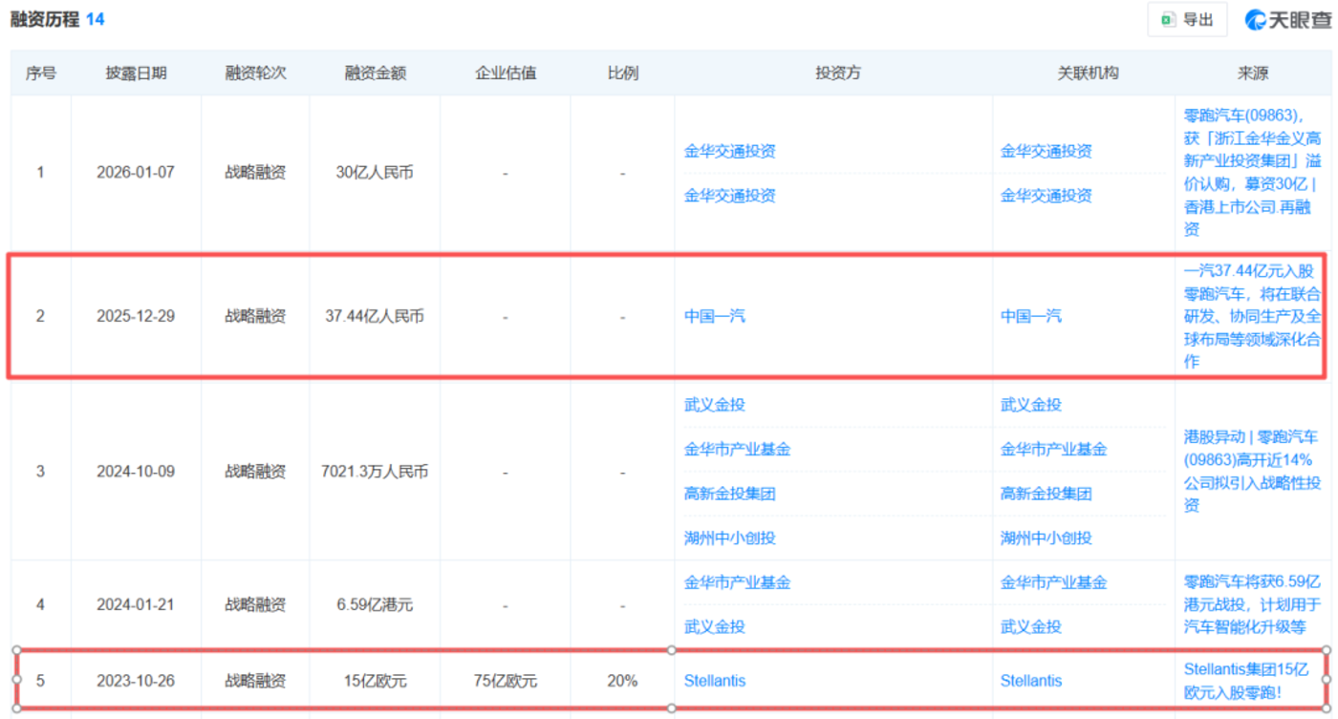Open 中国一汽 in the 关联机构 column
This screenshot has width=1338, height=719.
[x=1030, y=316]
